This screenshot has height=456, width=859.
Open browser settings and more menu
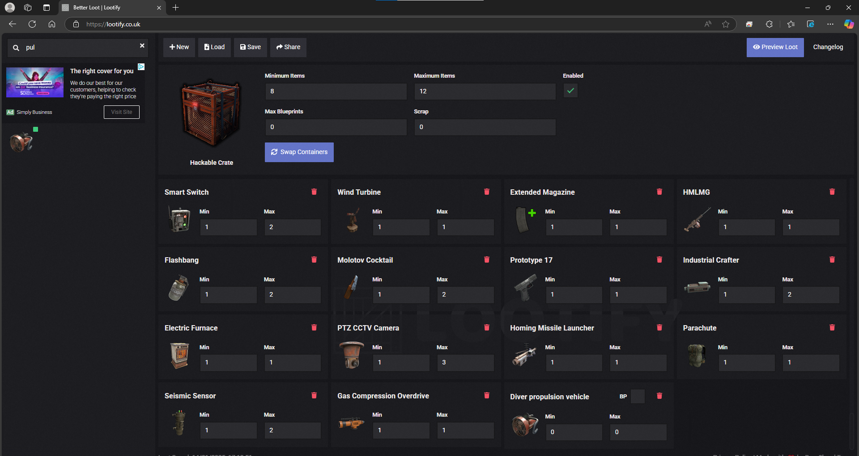[830, 24]
